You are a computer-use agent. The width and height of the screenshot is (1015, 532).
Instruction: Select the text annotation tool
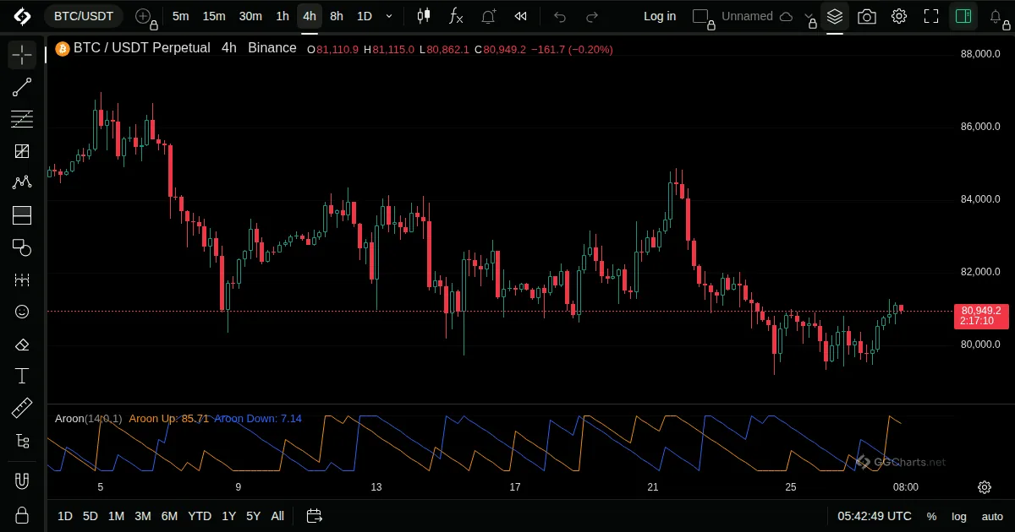tap(22, 376)
